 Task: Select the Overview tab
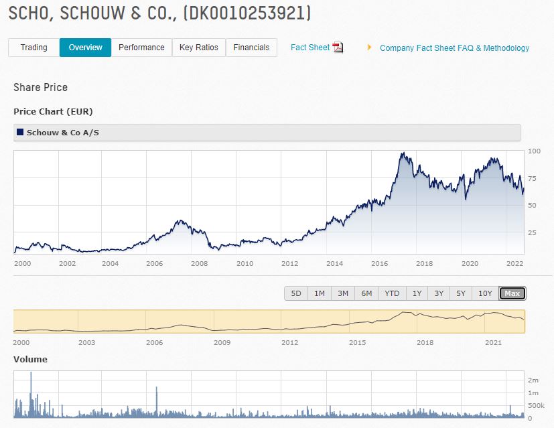(x=85, y=48)
